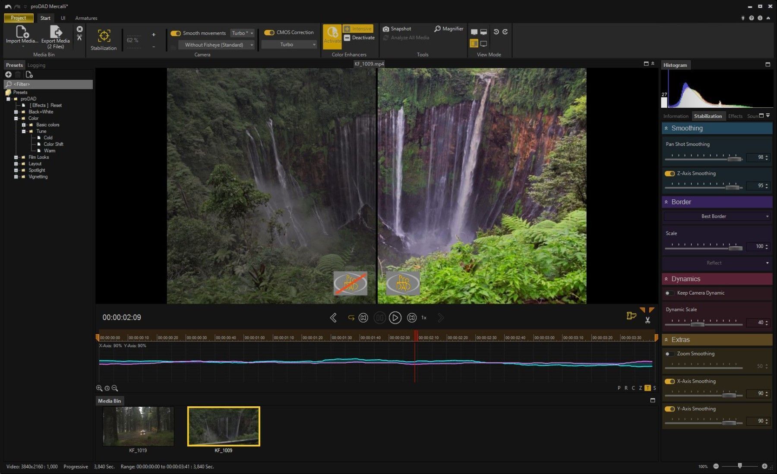Open Without Fisheye (Standard) camera dropdown
Viewport: 777px width, 474px height.
pyautogui.click(x=217, y=45)
